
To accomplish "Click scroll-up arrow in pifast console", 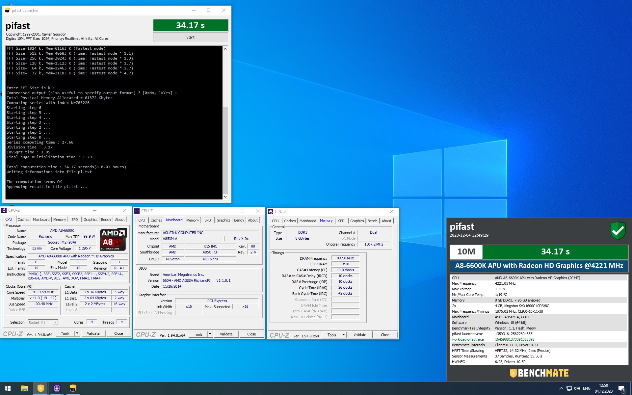I will pyautogui.click(x=225, y=49).
